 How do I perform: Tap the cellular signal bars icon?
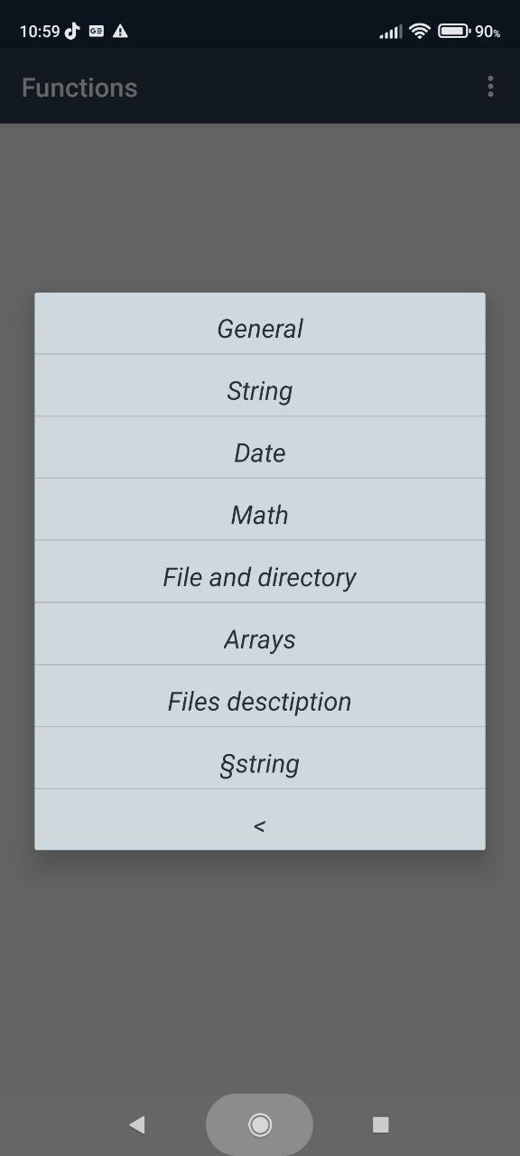[390, 32]
